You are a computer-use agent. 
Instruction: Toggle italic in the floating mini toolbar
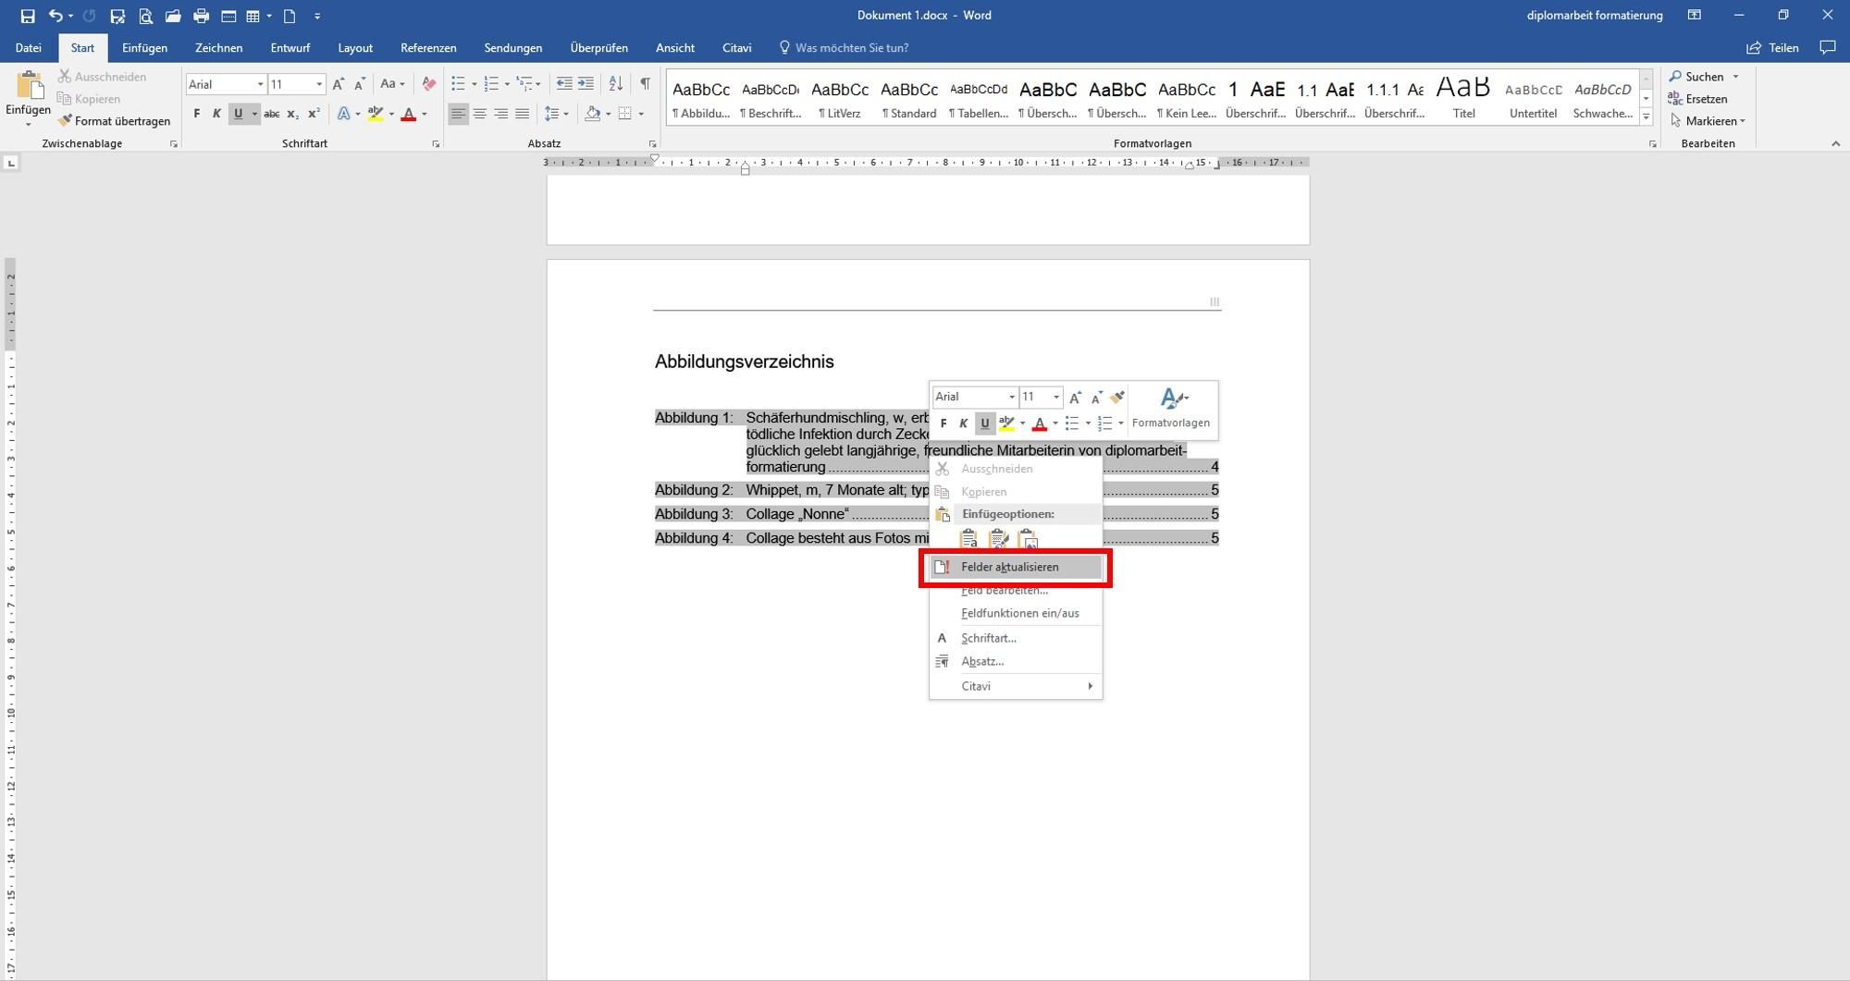point(963,423)
